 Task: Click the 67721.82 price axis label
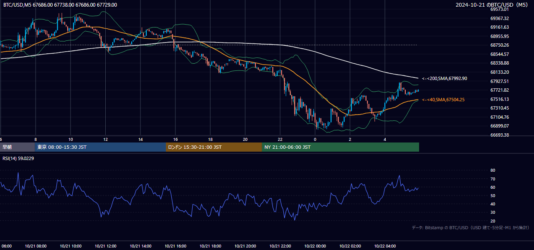[x=499, y=90]
